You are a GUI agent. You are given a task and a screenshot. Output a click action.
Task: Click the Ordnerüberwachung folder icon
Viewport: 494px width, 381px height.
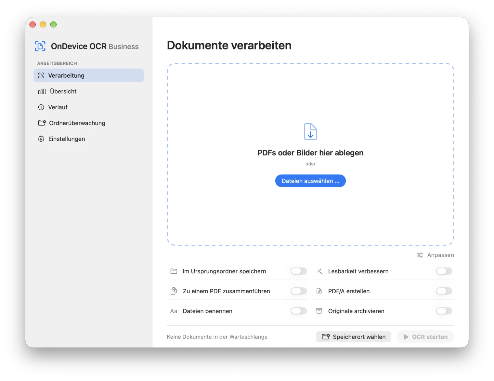coord(42,123)
